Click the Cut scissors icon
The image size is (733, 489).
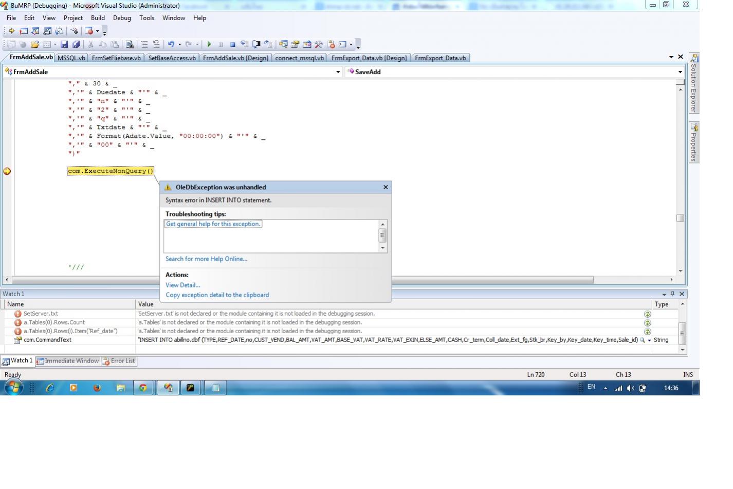pos(90,45)
